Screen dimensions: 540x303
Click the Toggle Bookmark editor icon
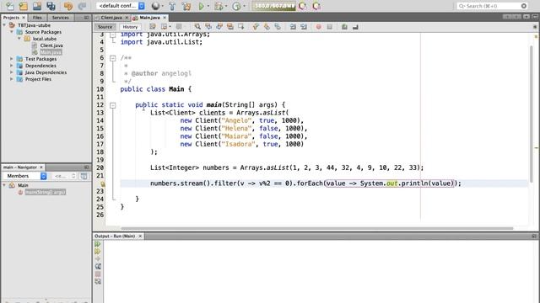(278, 27)
